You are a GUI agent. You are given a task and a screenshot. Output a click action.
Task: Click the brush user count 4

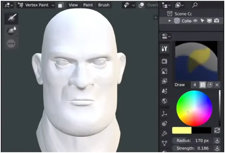coord(195,85)
